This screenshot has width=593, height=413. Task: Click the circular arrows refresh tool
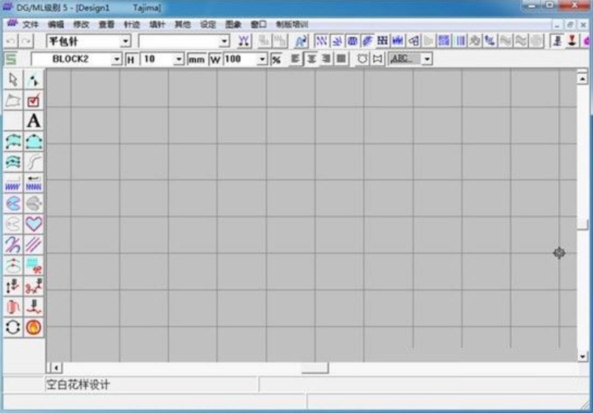tap(14, 327)
